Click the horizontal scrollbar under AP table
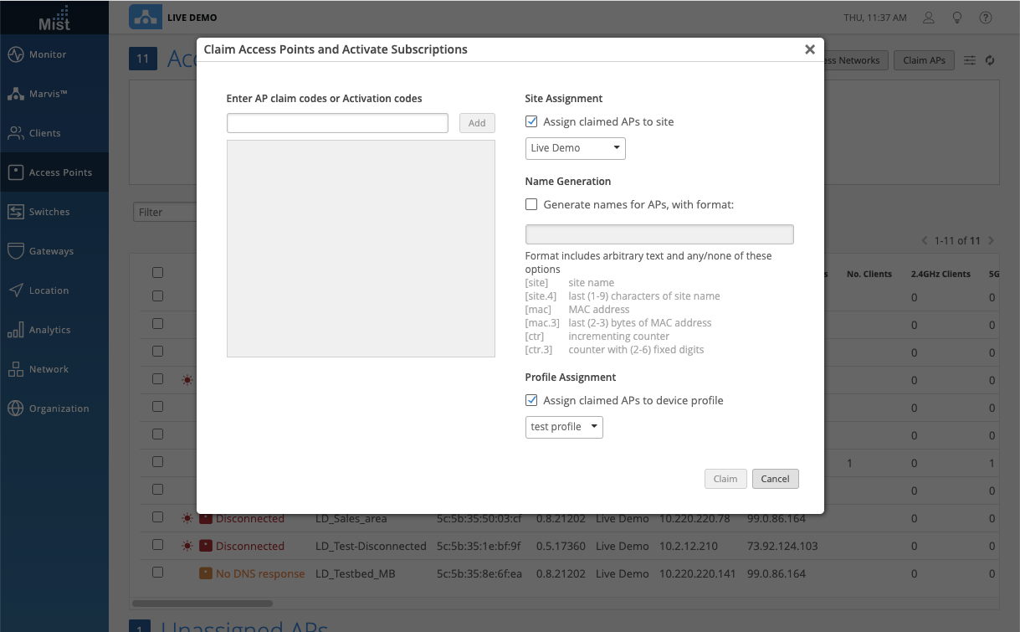1020x632 pixels. click(x=202, y=603)
